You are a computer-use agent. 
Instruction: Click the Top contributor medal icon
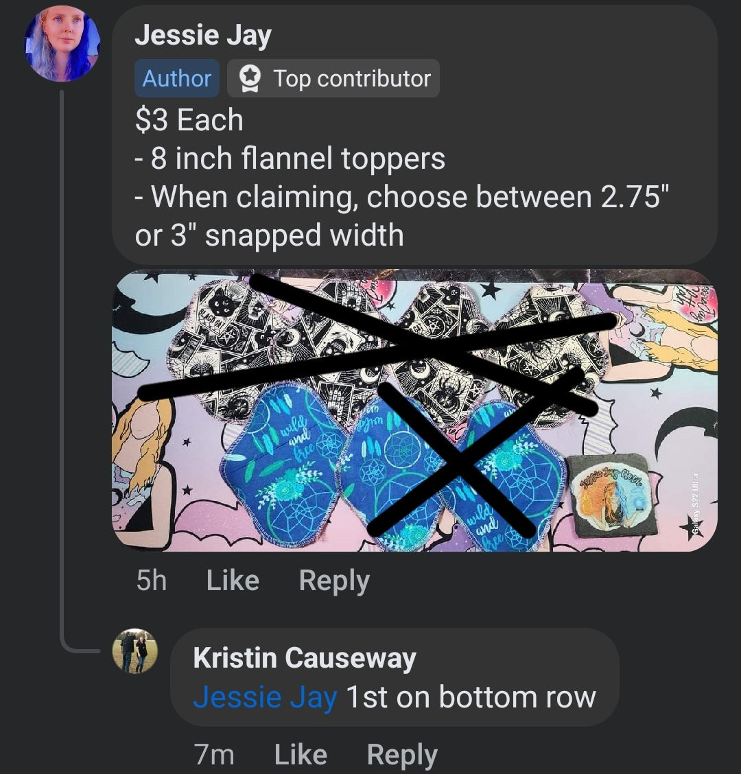coord(247,79)
